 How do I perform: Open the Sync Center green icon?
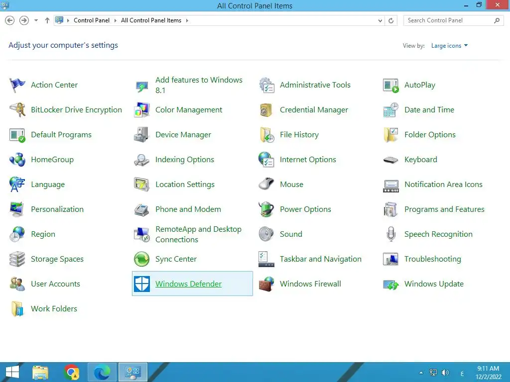click(142, 259)
